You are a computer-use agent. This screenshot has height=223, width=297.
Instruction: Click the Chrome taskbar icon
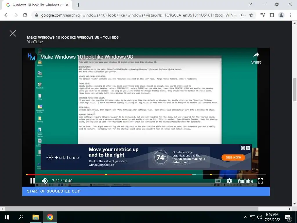(x=50, y=217)
